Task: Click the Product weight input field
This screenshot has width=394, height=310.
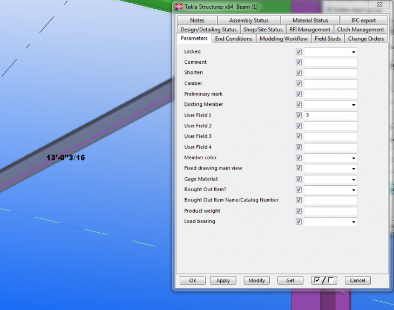Action: click(331, 212)
